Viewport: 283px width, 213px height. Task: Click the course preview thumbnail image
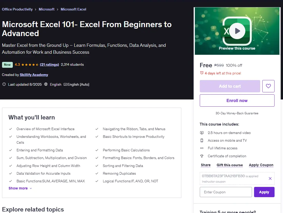coord(237,31)
